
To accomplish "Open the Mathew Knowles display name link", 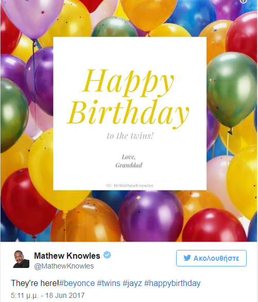I will 67,256.
